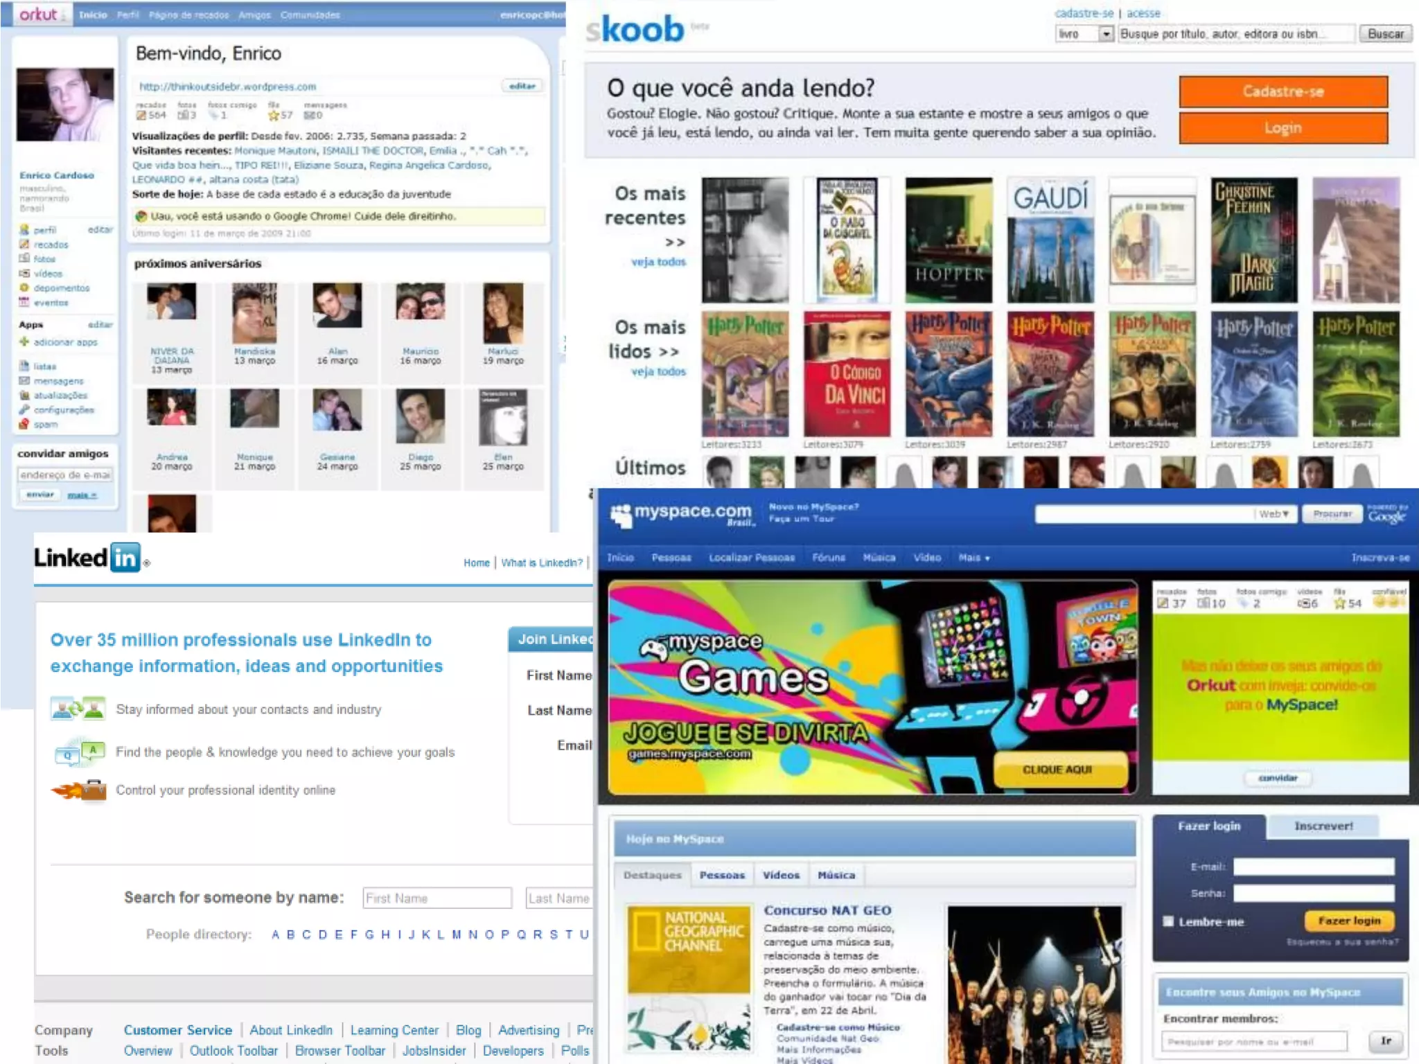
Task: Expand the Web dropdown in MySpace search
Action: tap(1273, 514)
